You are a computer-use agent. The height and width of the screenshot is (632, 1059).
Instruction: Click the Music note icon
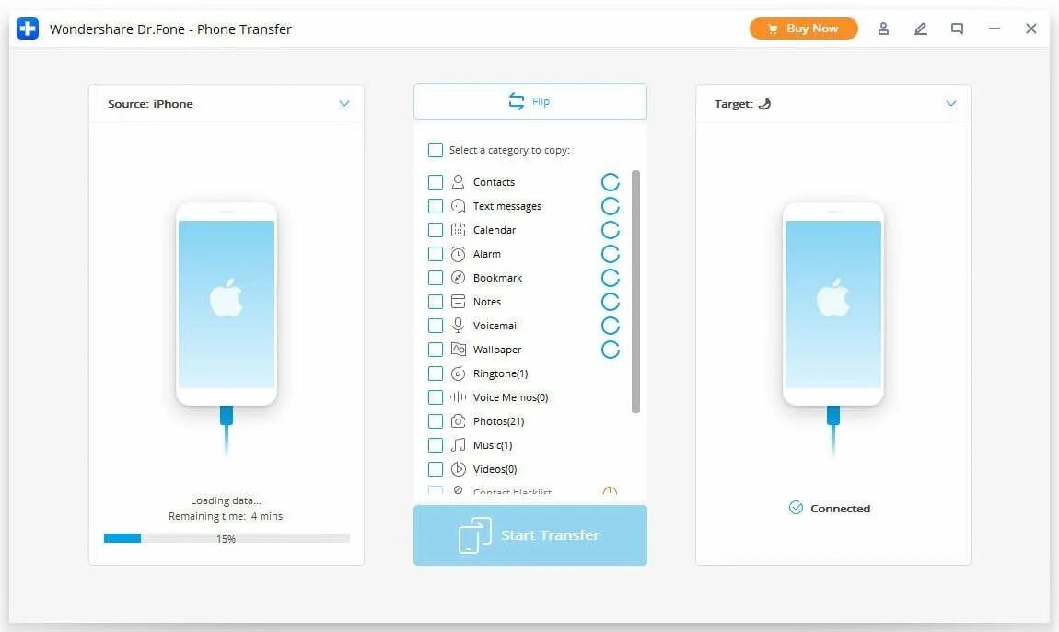coord(458,445)
